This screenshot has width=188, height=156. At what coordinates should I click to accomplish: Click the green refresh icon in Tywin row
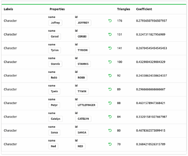point(110,89)
